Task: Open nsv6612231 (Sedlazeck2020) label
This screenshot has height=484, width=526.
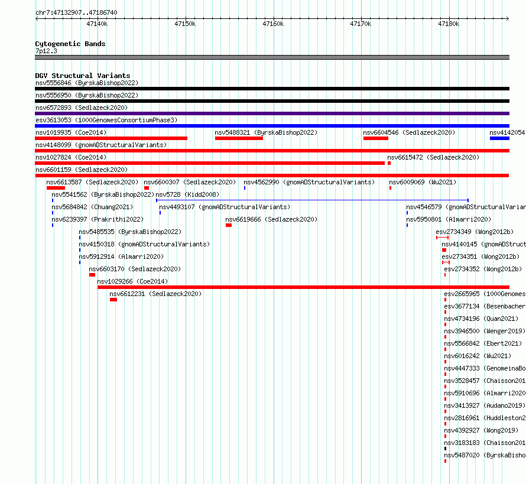Action: click(x=155, y=294)
